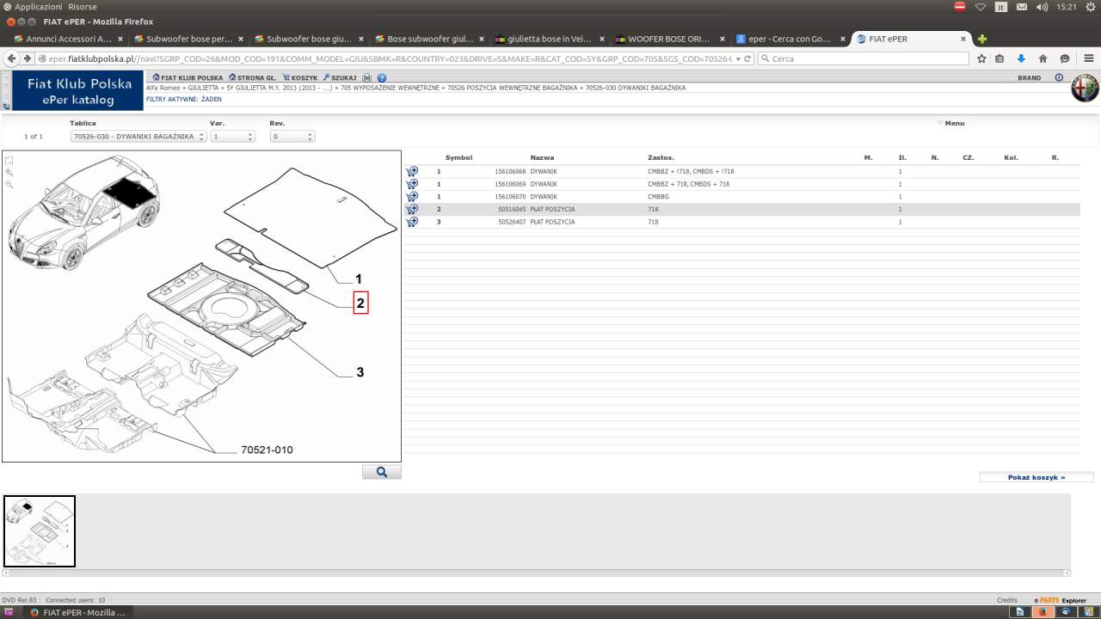
Task: Close the FIAT ePER tab
Action: (963, 39)
